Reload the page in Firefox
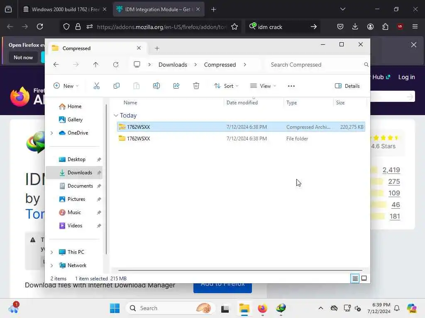Image resolution: width=425 pixels, height=318 pixels. point(40,26)
